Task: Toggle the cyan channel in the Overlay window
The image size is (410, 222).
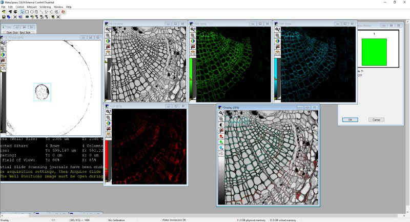Action: pyautogui.click(x=221, y=148)
